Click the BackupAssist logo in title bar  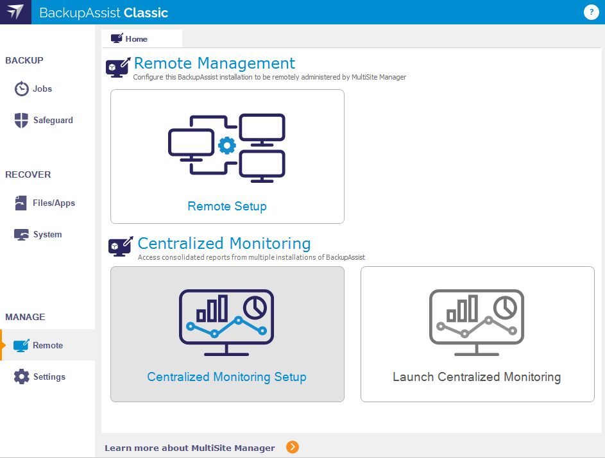coord(15,12)
